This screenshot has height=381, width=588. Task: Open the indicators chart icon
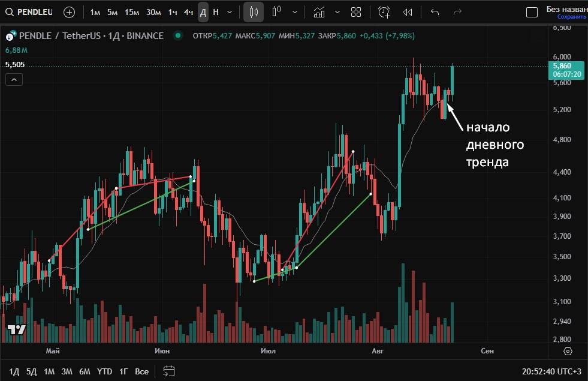pos(319,12)
